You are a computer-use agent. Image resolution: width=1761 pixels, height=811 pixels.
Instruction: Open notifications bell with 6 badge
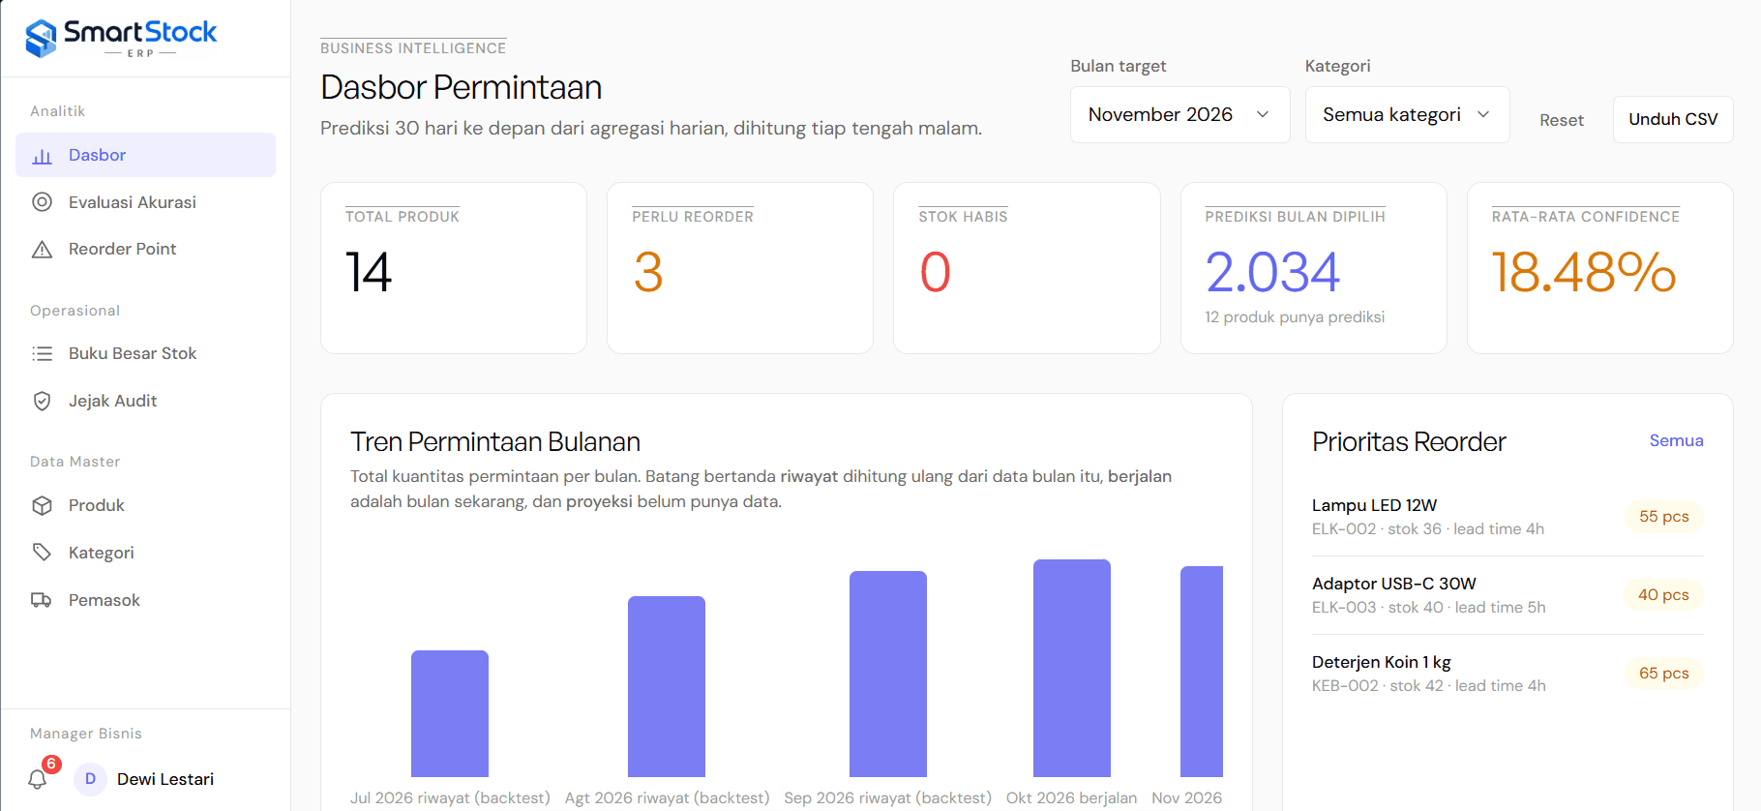(39, 778)
